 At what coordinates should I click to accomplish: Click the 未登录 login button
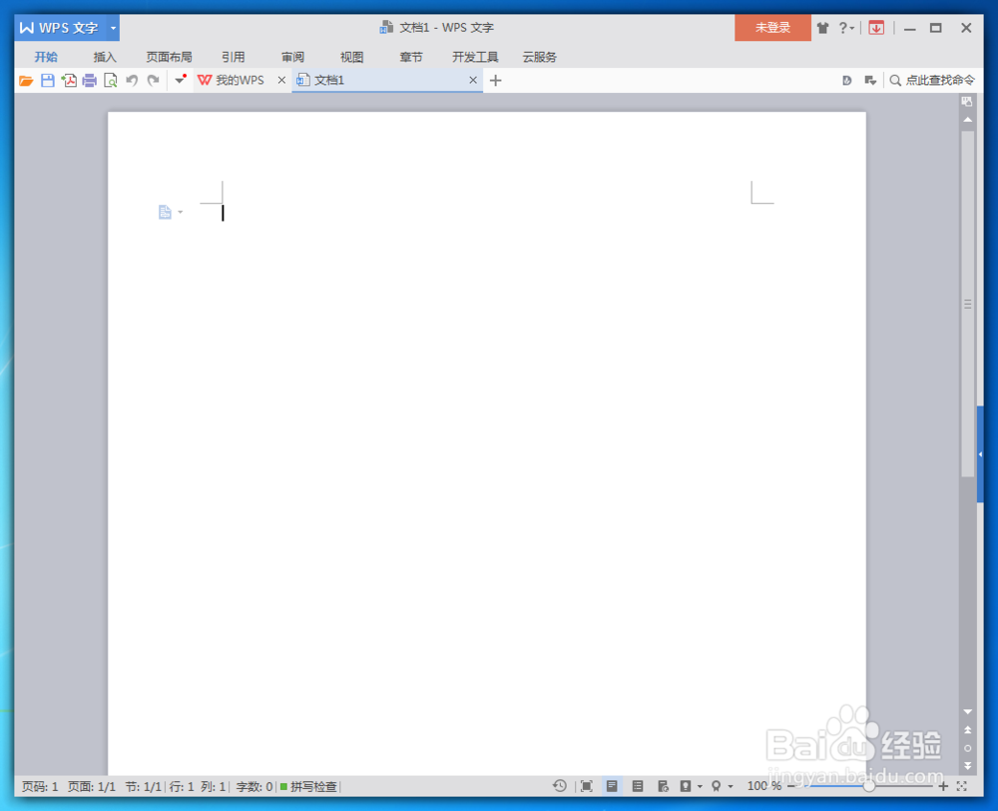[x=772, y=28]
